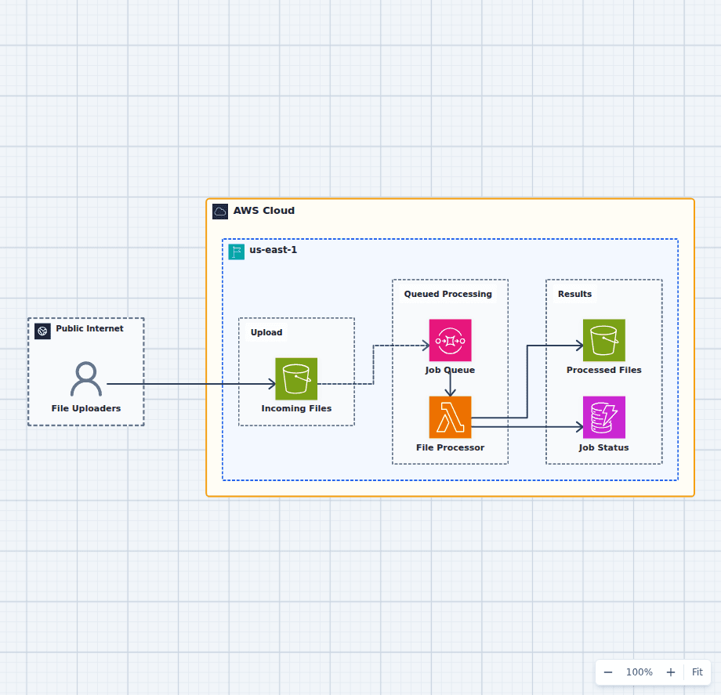This screenshot has width=721, height=695.
Task: Click the Public Internet globe icon
Action: click(43, 331)
